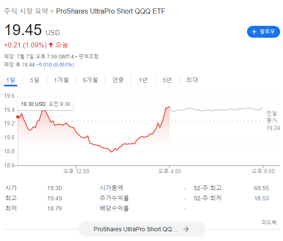The height and width of the screenshot is (241, 283).
Task: Click the +0.21 (1.09%) change text
Action: [25, 45]
